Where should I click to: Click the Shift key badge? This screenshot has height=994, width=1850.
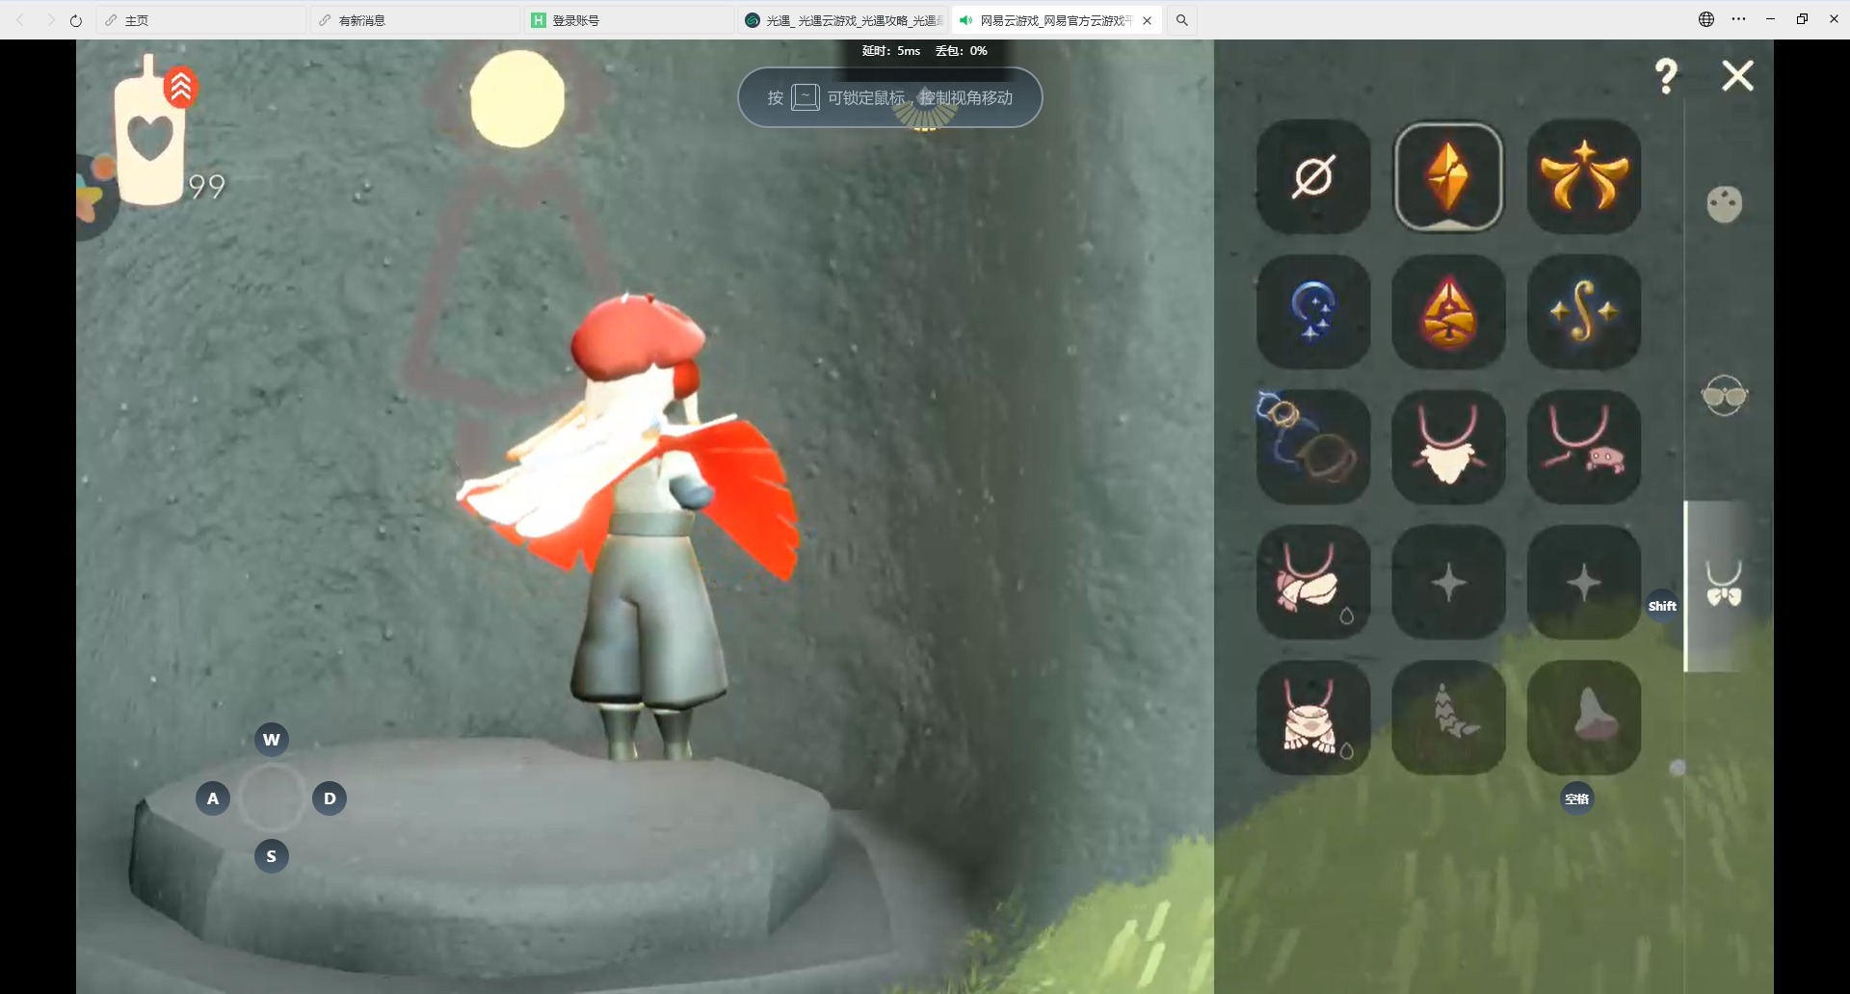(x=1662, y=606)
